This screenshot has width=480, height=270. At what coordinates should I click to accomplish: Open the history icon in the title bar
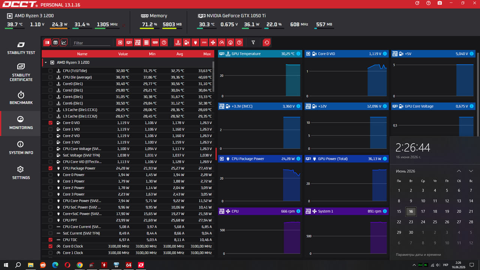click(x=417, y=3)
